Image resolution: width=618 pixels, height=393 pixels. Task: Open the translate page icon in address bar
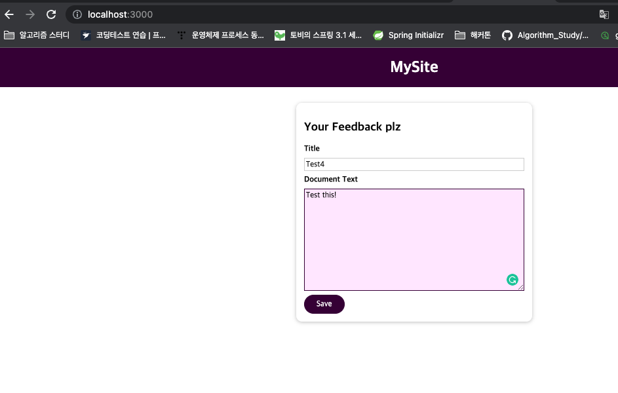point(604,14)
